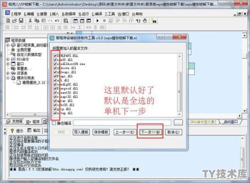This screenshot has width=250, height=183.
Task: Click the 导入模板 button
Action: click(81, 132)
